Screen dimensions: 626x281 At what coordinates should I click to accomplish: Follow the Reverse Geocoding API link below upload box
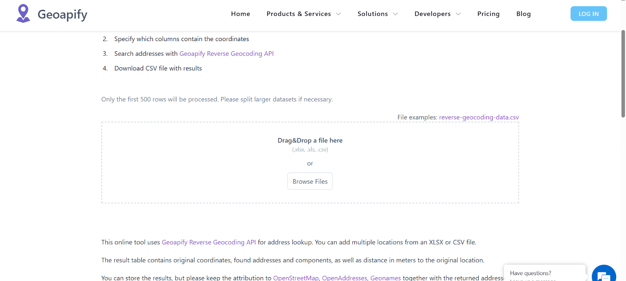coord(209,242)
